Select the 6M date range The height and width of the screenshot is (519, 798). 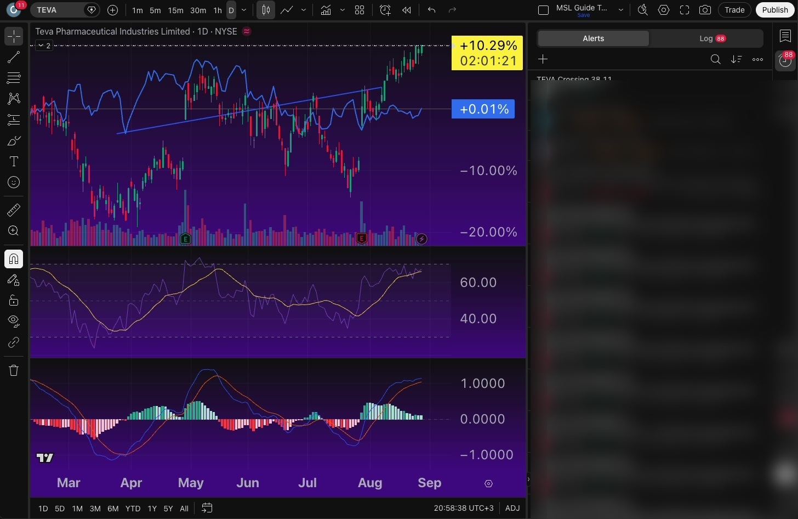[113, 509]
